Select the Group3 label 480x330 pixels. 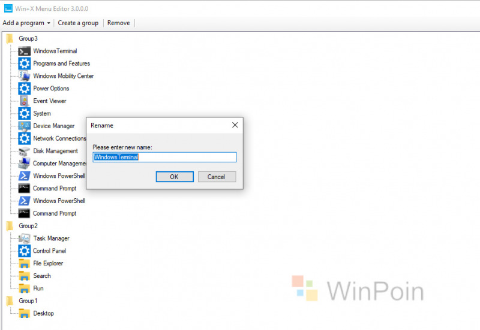coord(28,38)
